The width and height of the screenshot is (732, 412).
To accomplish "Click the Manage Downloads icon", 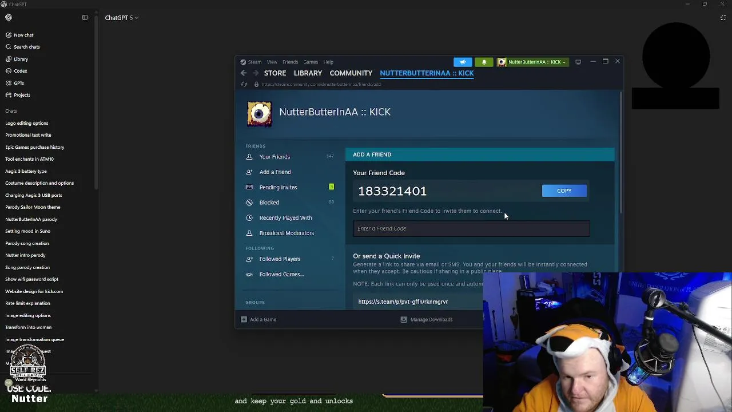I will click(x=404, y=319).
